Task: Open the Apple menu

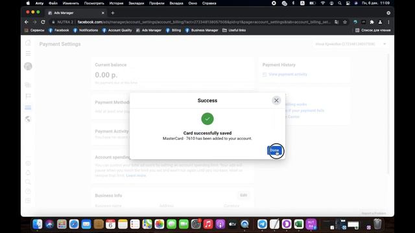Action: tap(28, 3)
